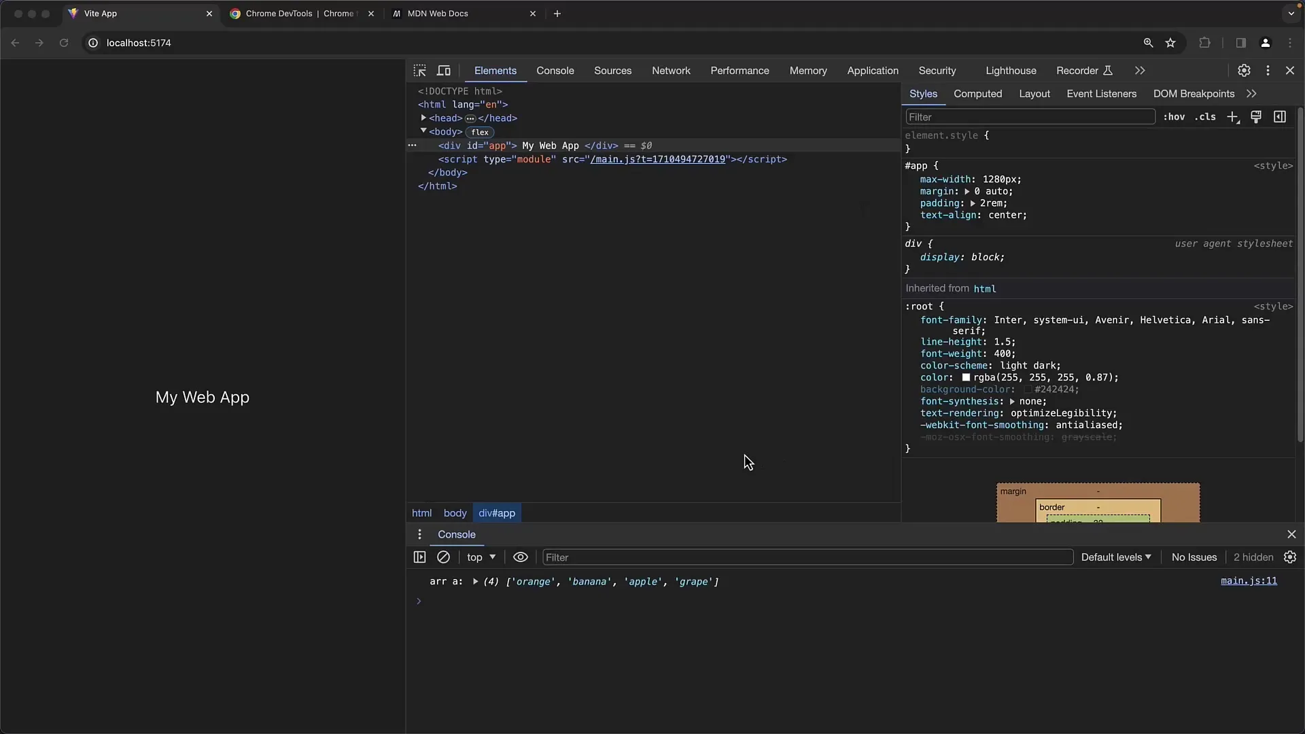Image resolution: width=1305 pixels, height=734 pixels.
Task: Open the tab search dropdown chevron
Action: [x=1291, y=14]
